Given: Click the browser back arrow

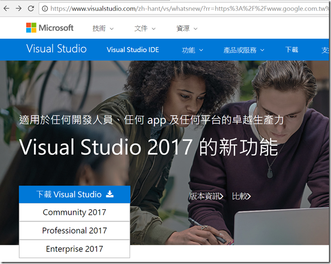Looking at the screenshot, I should 7,8.
